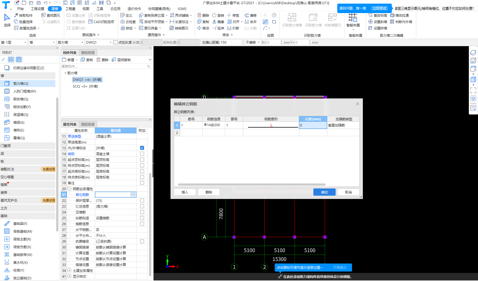The width and height of the screenshot is (478, 281).
Task: Expand the 按属性选择 dropdown arrow
Action: 39,28
